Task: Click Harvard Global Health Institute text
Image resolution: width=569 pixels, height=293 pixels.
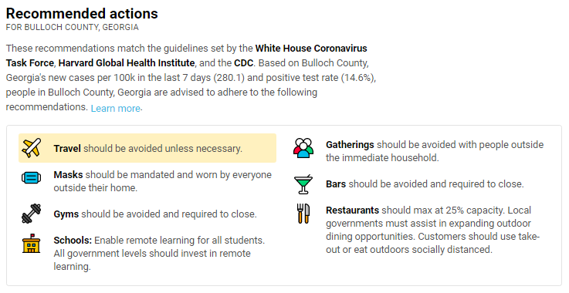Action: (127, 63)
